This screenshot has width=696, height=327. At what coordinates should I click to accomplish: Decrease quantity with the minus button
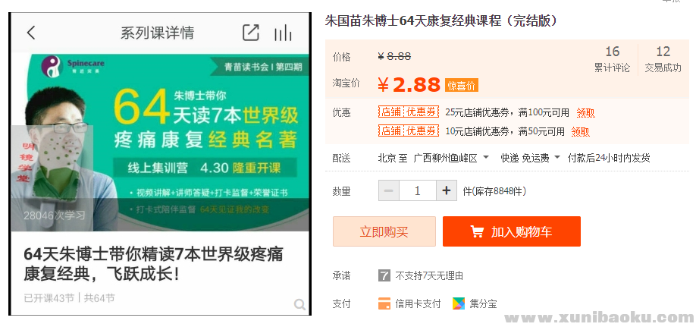[388, 190]
